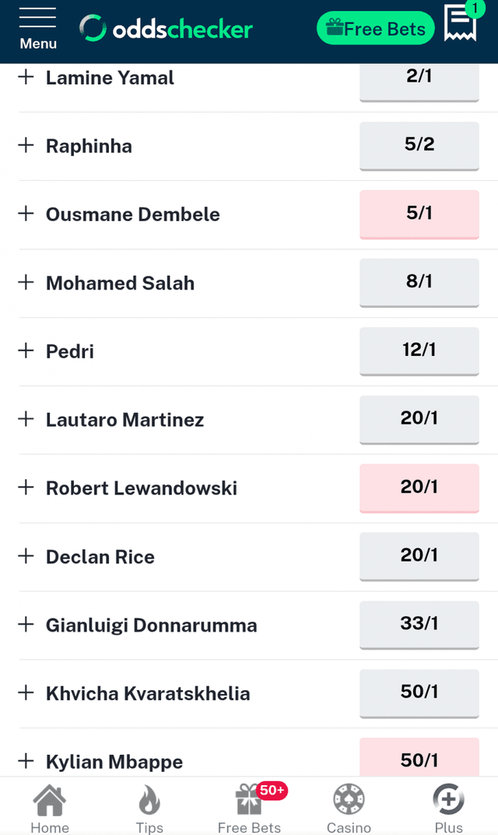The image size is (498, 835).
Task: Open the hamburger Menu icon
Action: pyautogui.click(x=37, y=29)
